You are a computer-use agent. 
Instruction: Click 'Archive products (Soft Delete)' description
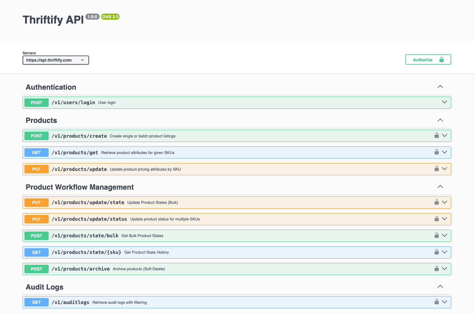(139, 269)
